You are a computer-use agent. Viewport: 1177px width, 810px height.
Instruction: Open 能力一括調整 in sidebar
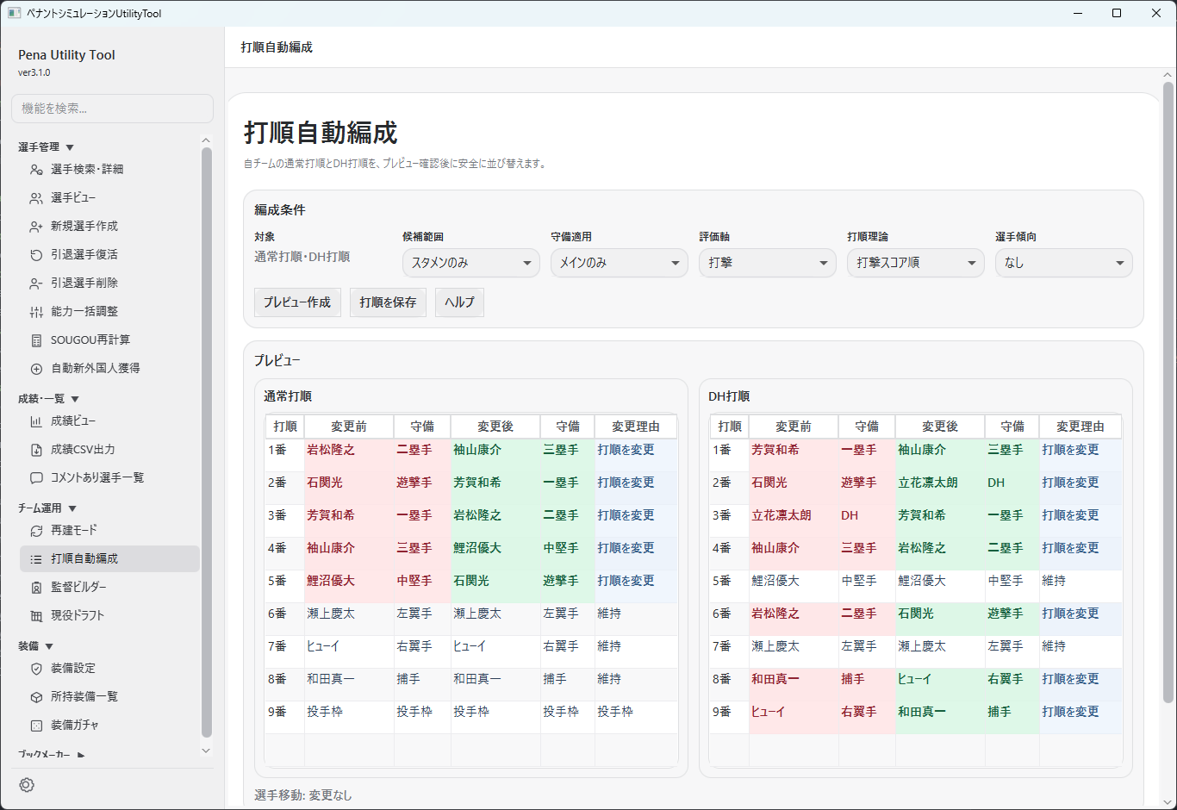pos(109,312)
